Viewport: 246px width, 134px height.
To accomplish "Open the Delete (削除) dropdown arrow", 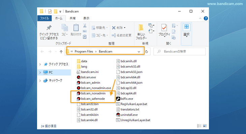I will pyautogui.click(x=125, y=28).
